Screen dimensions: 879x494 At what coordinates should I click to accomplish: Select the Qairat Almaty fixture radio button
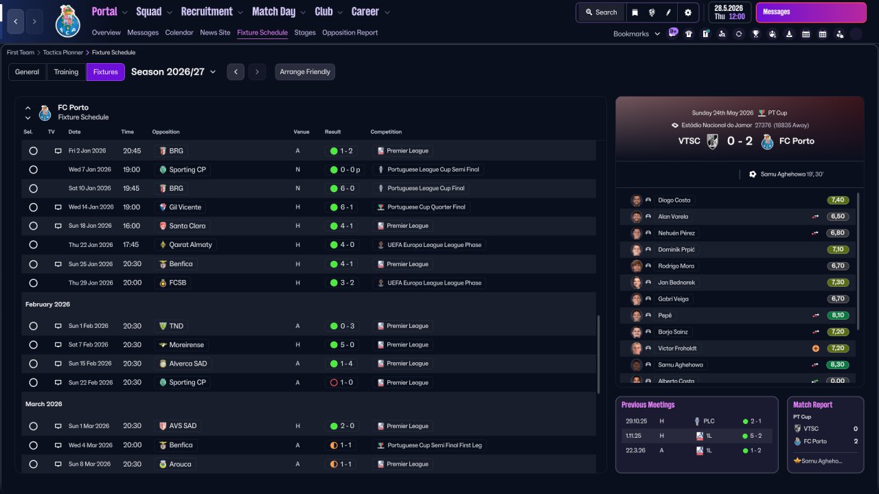tap(33, 245)
